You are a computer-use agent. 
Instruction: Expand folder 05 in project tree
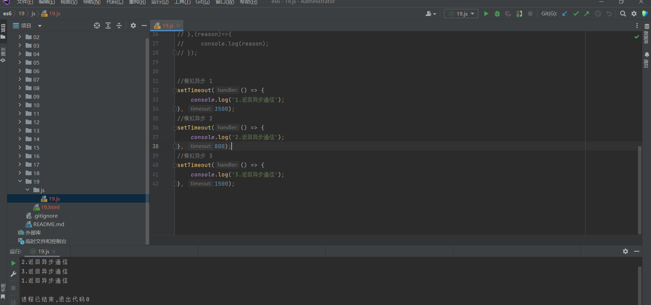point(20,62)
